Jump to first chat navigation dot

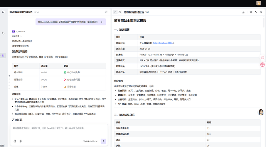(9, 76)
